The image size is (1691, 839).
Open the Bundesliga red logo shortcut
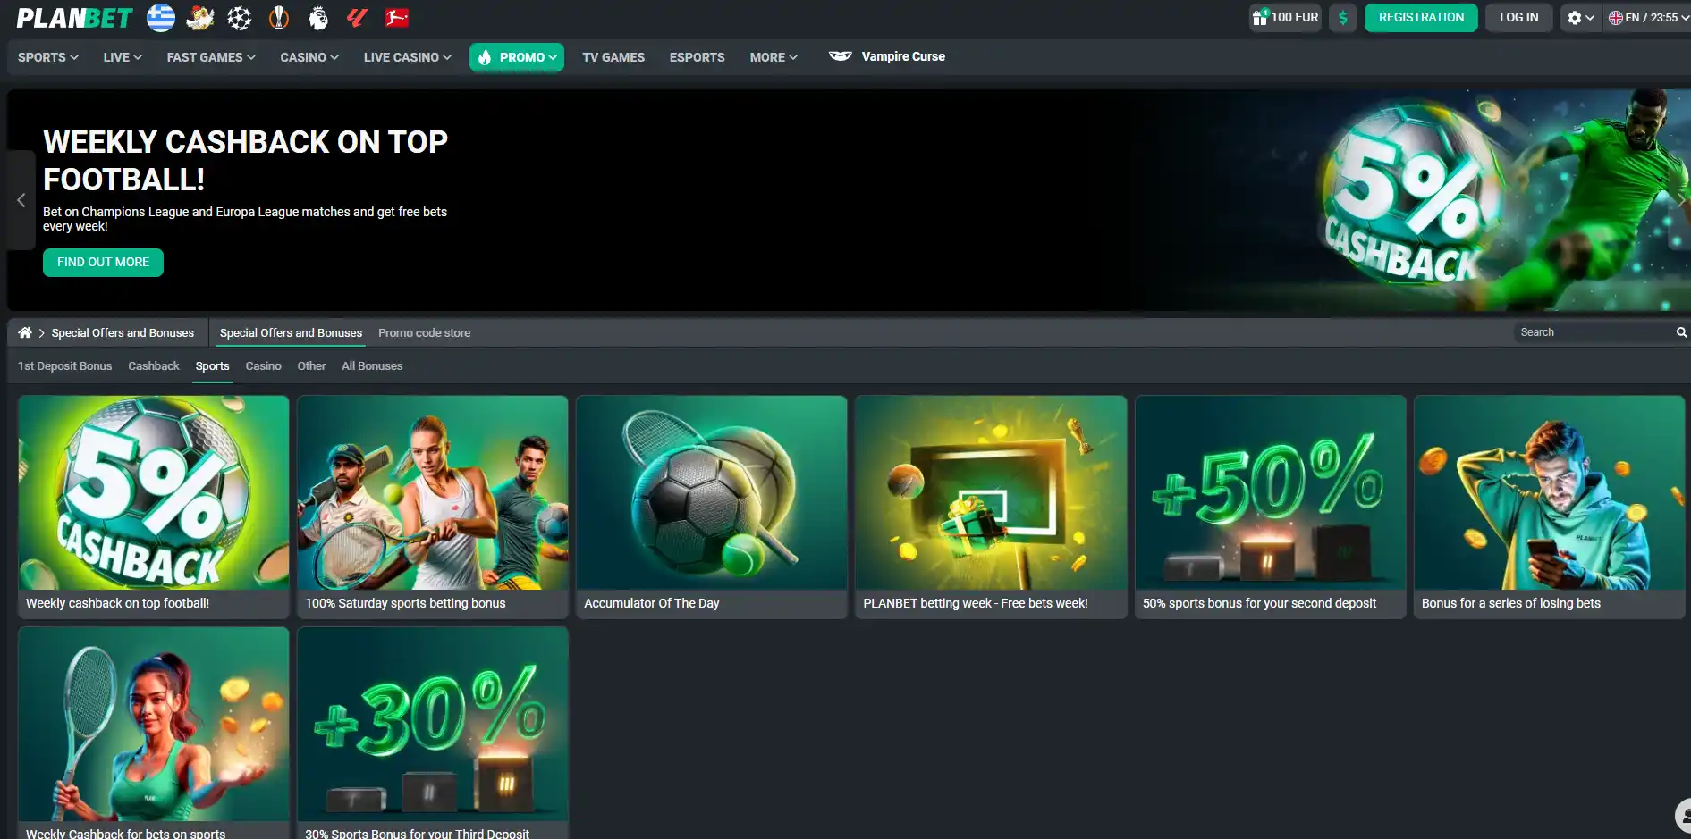(x=397, y=18)
